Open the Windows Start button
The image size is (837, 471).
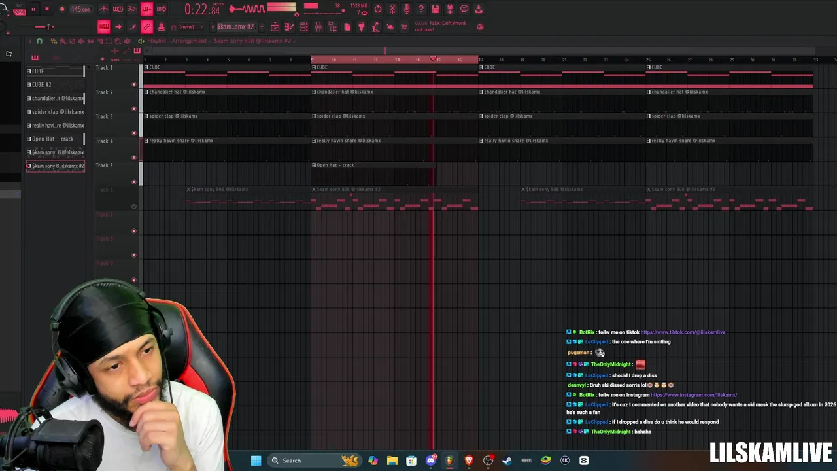pos(256,461)
